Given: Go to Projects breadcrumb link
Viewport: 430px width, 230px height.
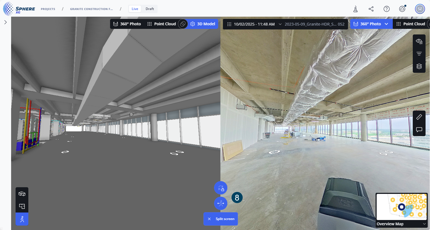Looking at the screenshot, I should [48, 9].
